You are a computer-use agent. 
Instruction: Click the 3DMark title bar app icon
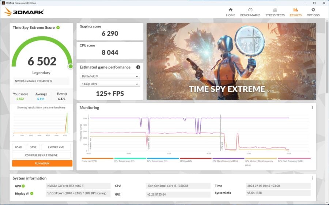3,3
